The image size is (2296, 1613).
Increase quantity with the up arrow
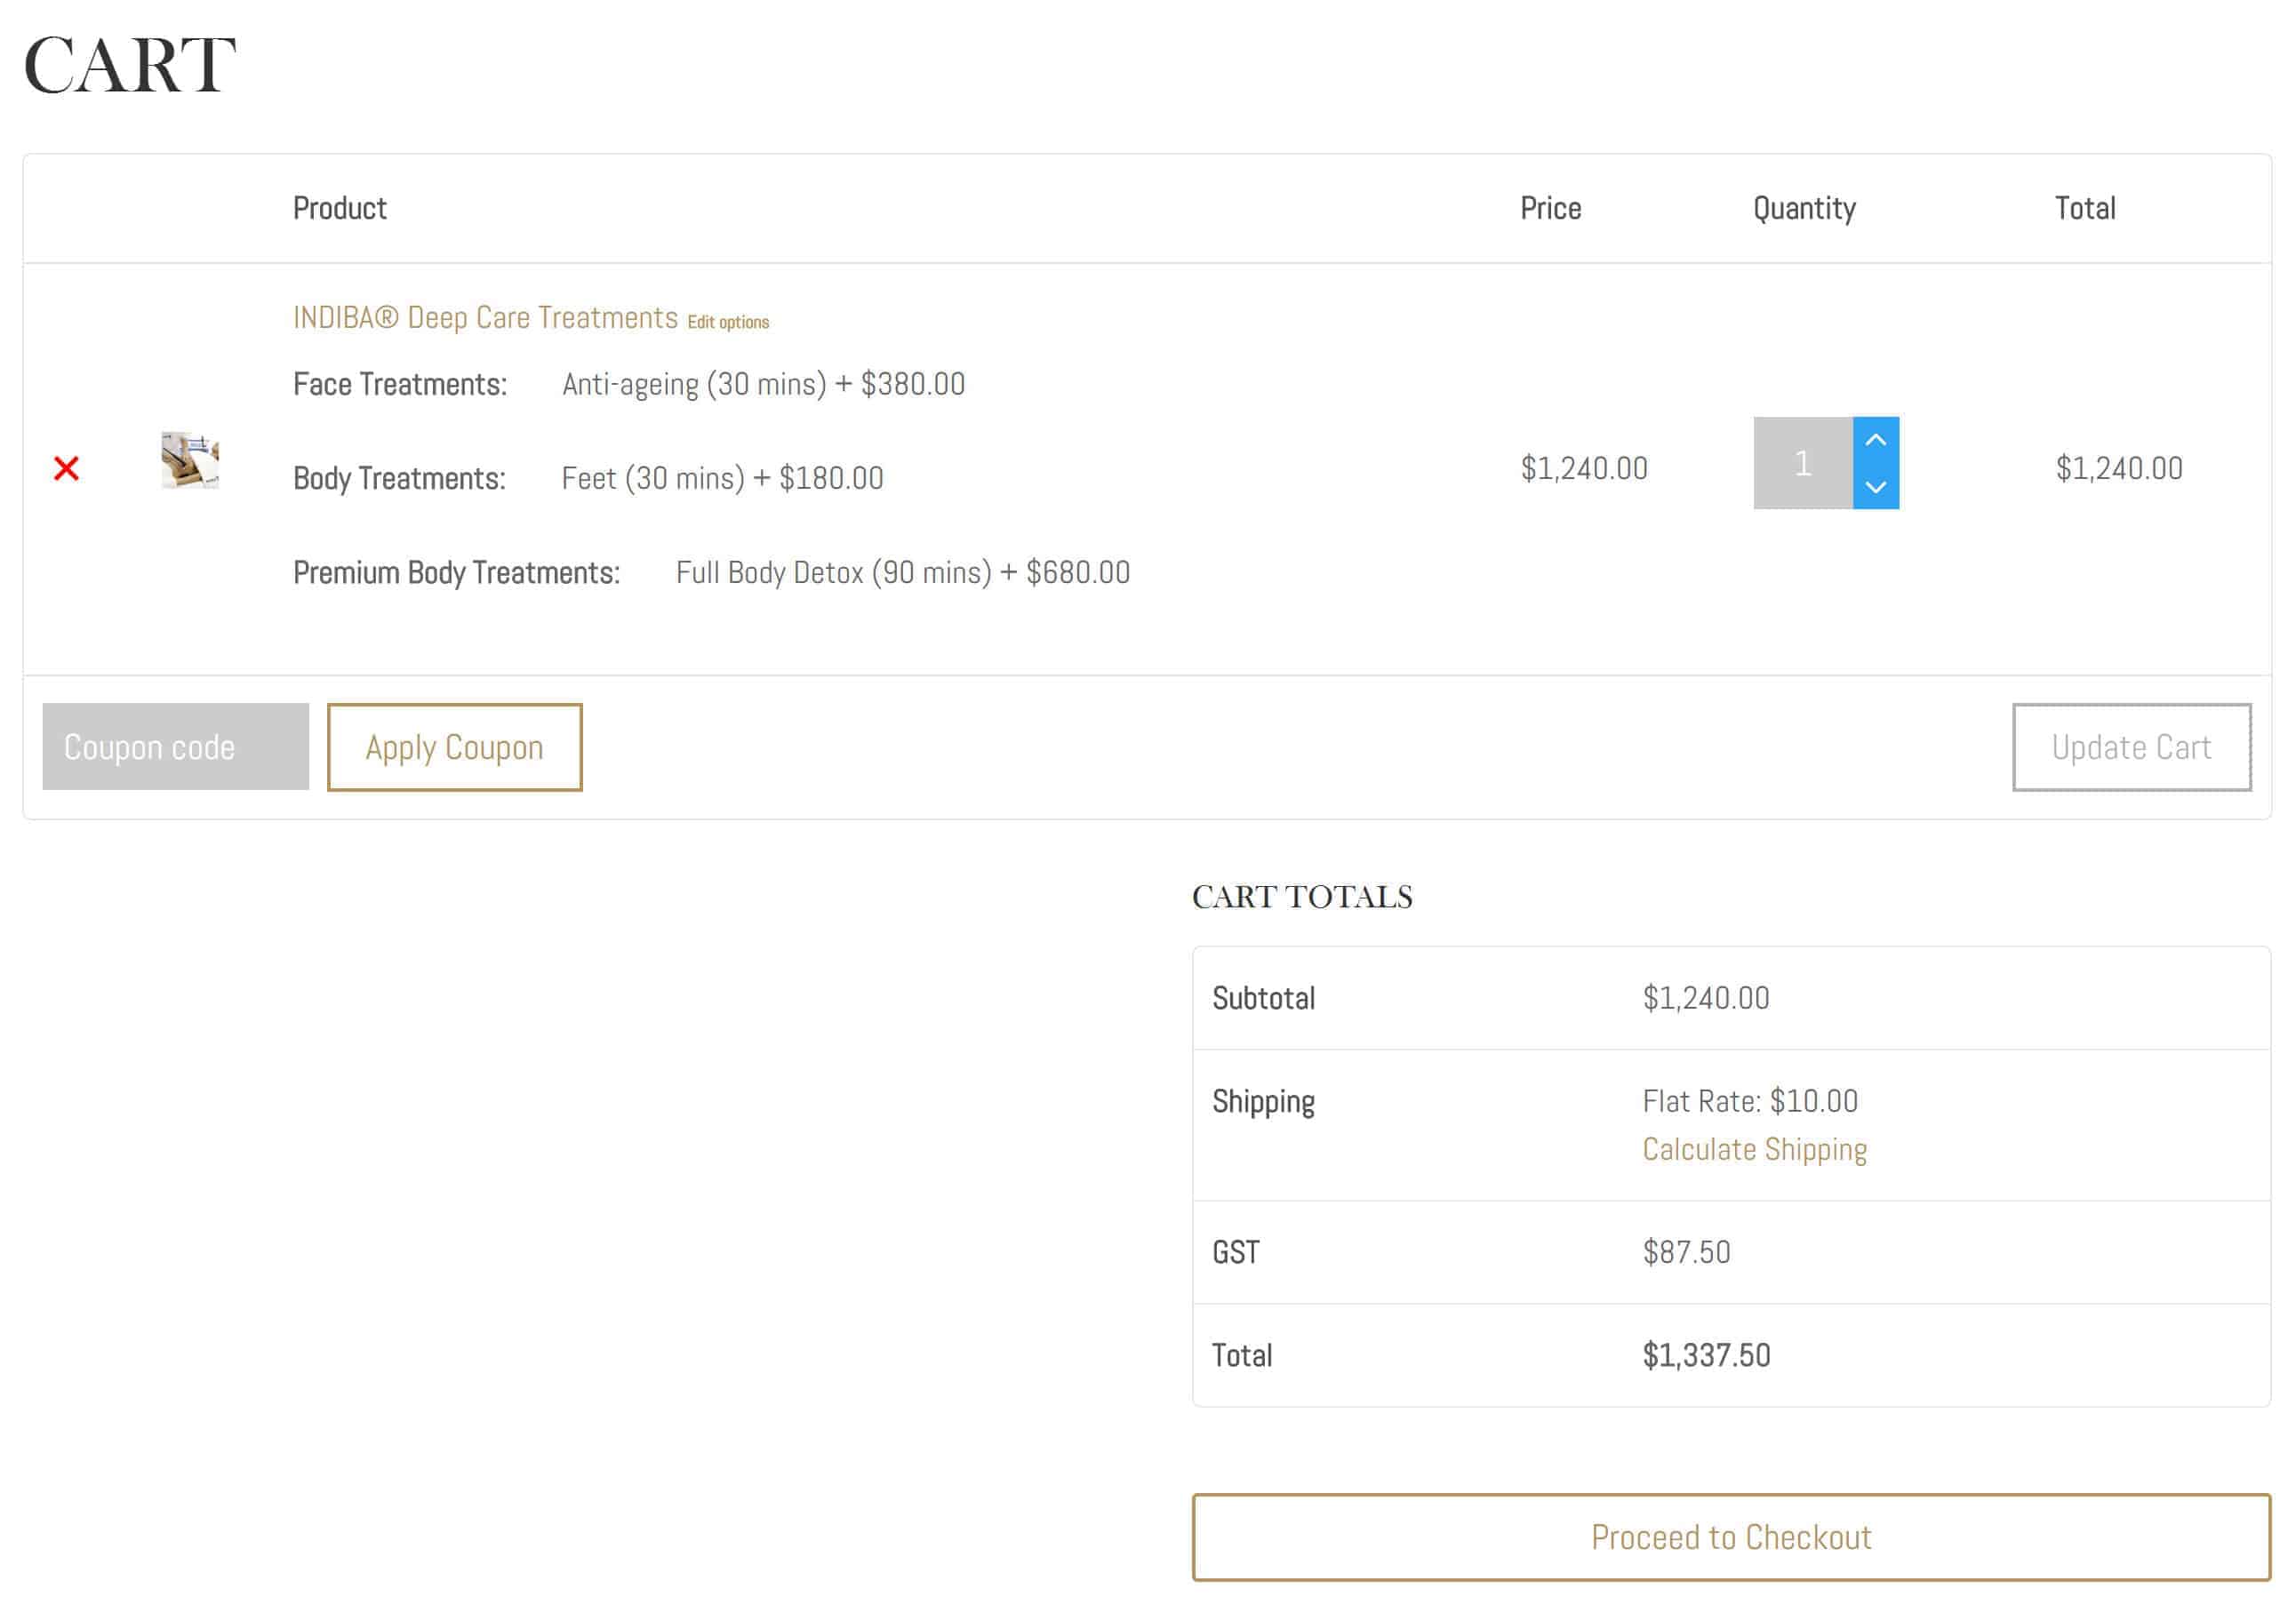pos(1876,440)
